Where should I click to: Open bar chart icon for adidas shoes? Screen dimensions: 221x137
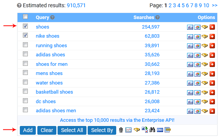click(190, 55)
